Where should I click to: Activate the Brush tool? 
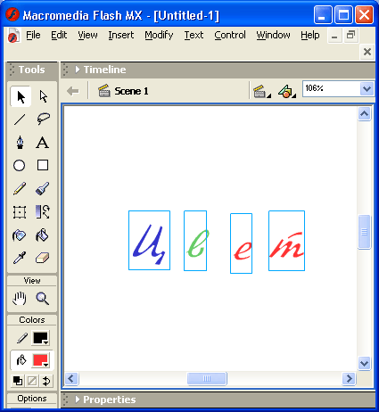tap(43, 189)
